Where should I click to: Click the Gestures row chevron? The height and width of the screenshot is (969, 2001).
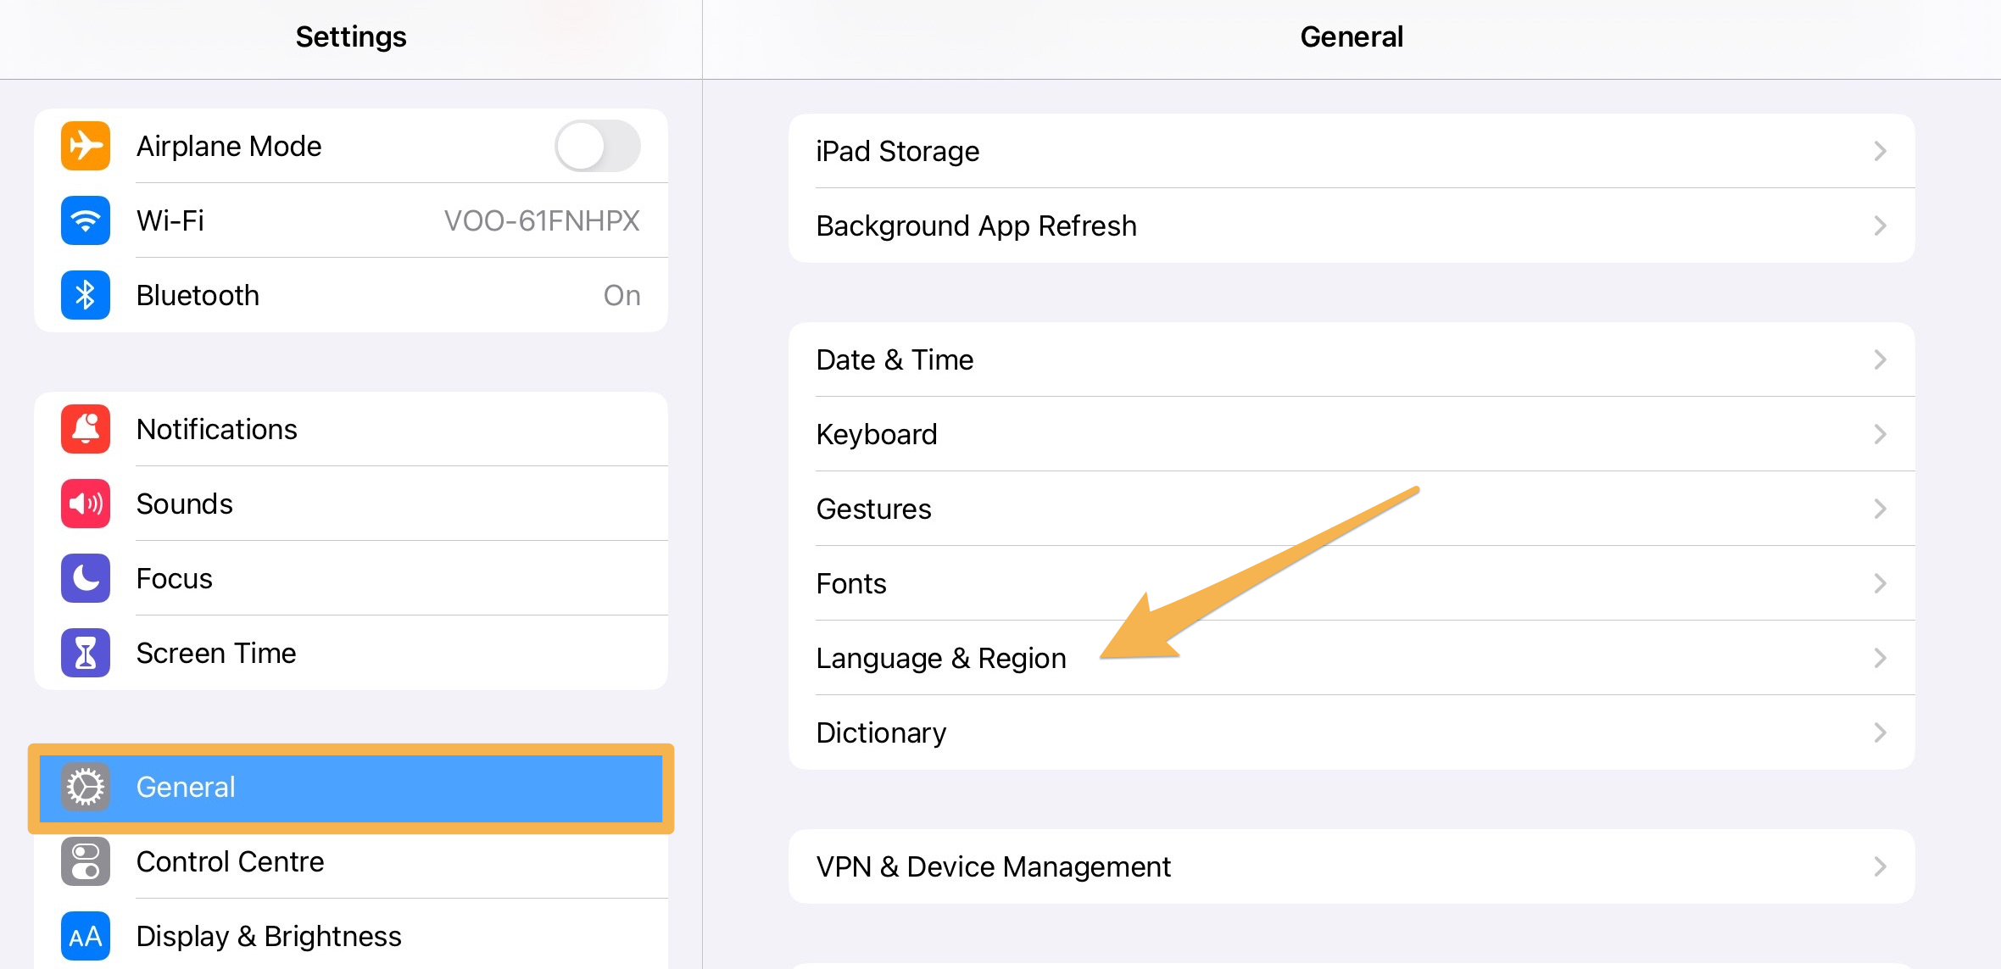pyautogui.click(x=1880, y=509)
